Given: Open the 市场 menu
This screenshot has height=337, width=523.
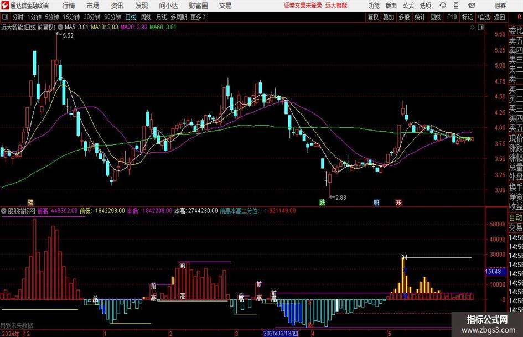Looking at the screenshot, I should point(93,6).
